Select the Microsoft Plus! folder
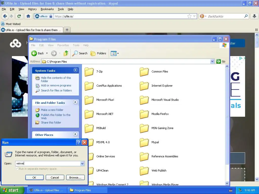Viewport: 259px width, 194px height. [99, 100]
